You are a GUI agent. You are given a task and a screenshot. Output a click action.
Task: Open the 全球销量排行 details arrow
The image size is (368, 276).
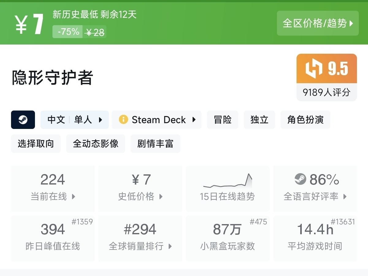coord(170,246)
